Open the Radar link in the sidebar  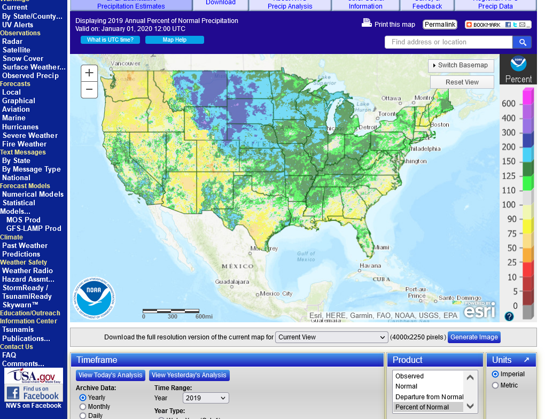(x=12, y=41)
